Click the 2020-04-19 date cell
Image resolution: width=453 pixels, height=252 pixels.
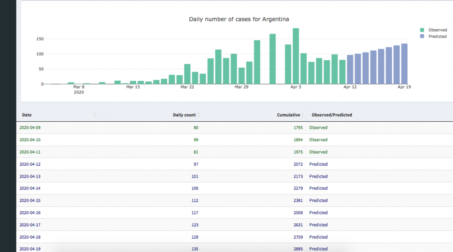point(30,249)
